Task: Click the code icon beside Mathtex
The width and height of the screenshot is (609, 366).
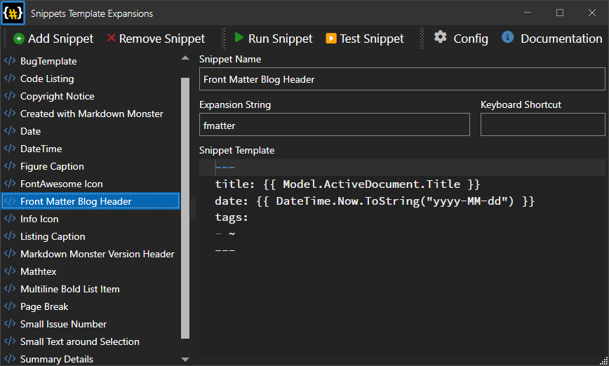Action: [x=10, y=271]
